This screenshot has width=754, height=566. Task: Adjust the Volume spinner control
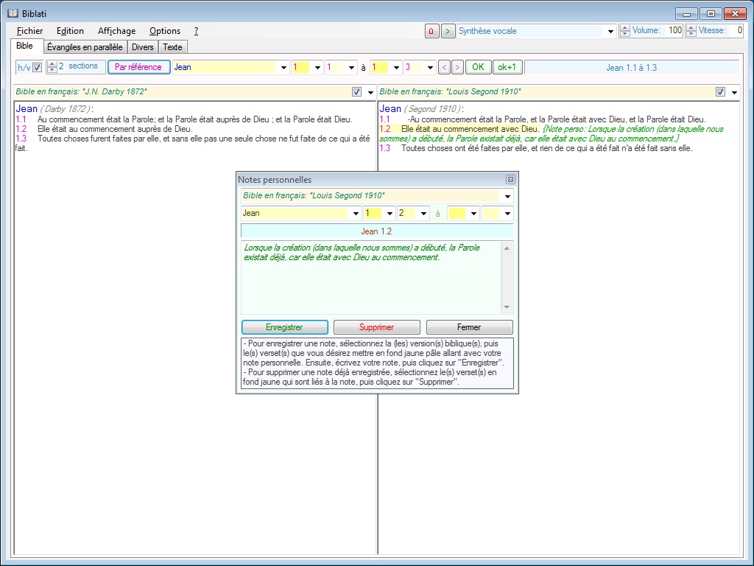click(625, 31)
